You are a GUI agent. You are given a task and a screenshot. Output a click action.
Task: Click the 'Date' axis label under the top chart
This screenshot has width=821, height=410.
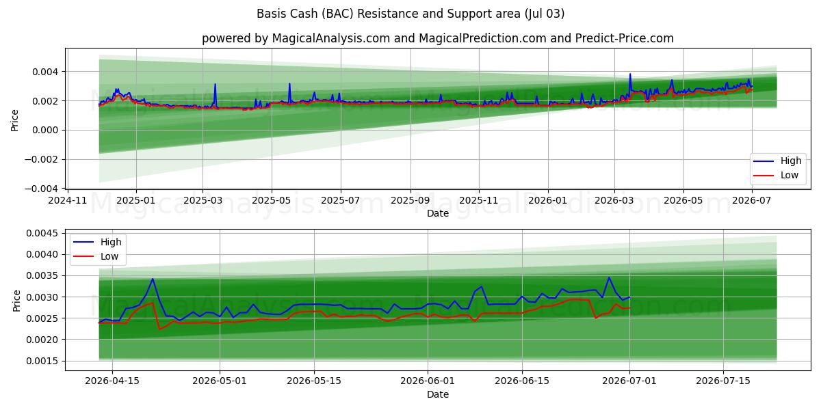(438, 213)
